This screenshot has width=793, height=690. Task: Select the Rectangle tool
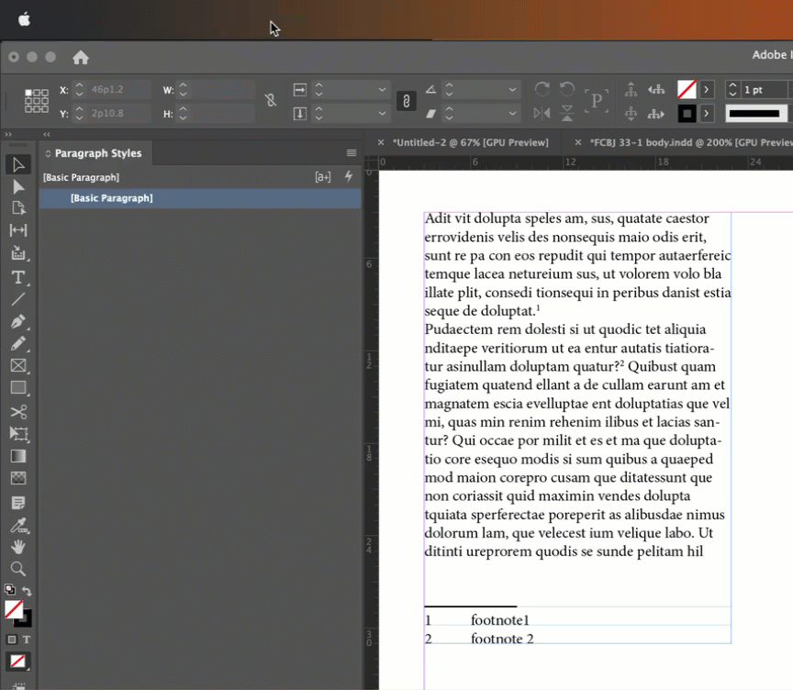point(18,388)
